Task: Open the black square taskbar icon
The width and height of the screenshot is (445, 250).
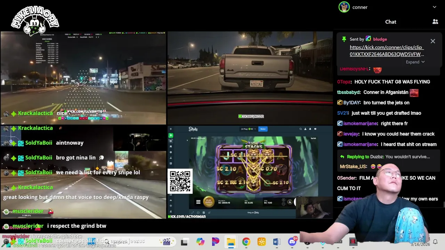Action: pos(184,242)
